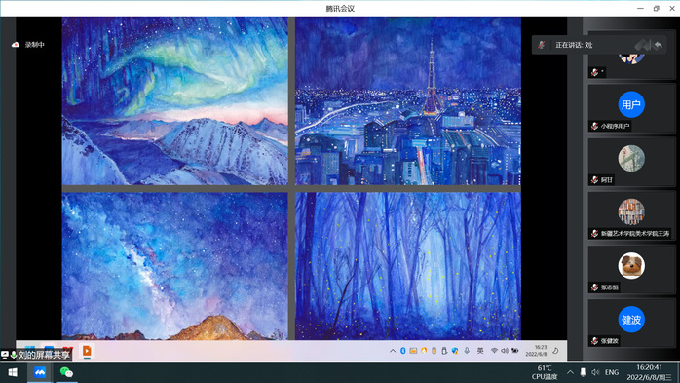Click the aurora mountain painting in the shared screen

174,101
